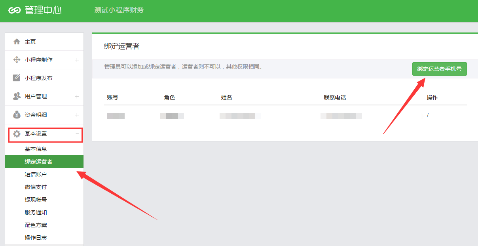478x246 pixels.
Task: Collapse 基本设置 with the minus sign
Action: (x=77, y=133)
